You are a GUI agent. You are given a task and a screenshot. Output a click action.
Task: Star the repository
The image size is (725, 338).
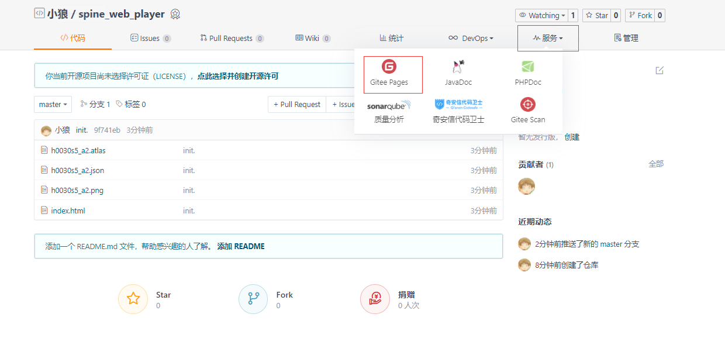[x=597, y=16]
